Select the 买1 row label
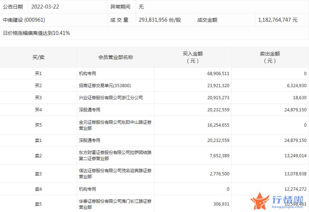This screenshot has height=212, width=309. tap(38, 74)
